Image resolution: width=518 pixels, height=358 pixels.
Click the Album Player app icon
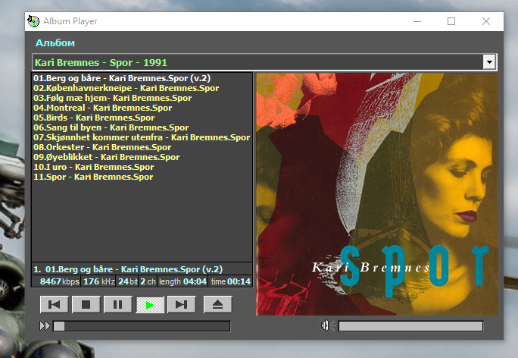click(33, 21)
